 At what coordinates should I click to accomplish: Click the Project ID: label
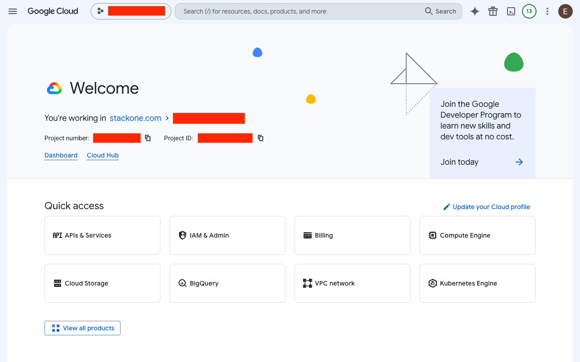pyautogui.click(x=179, y=138)
